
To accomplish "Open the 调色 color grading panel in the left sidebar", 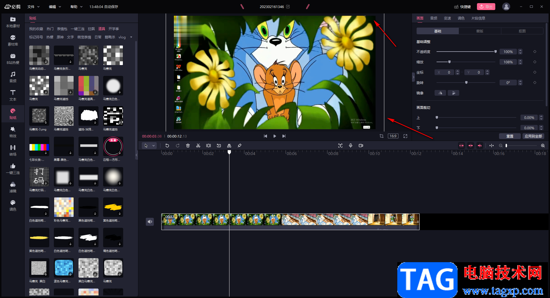I will coord(13,206).
